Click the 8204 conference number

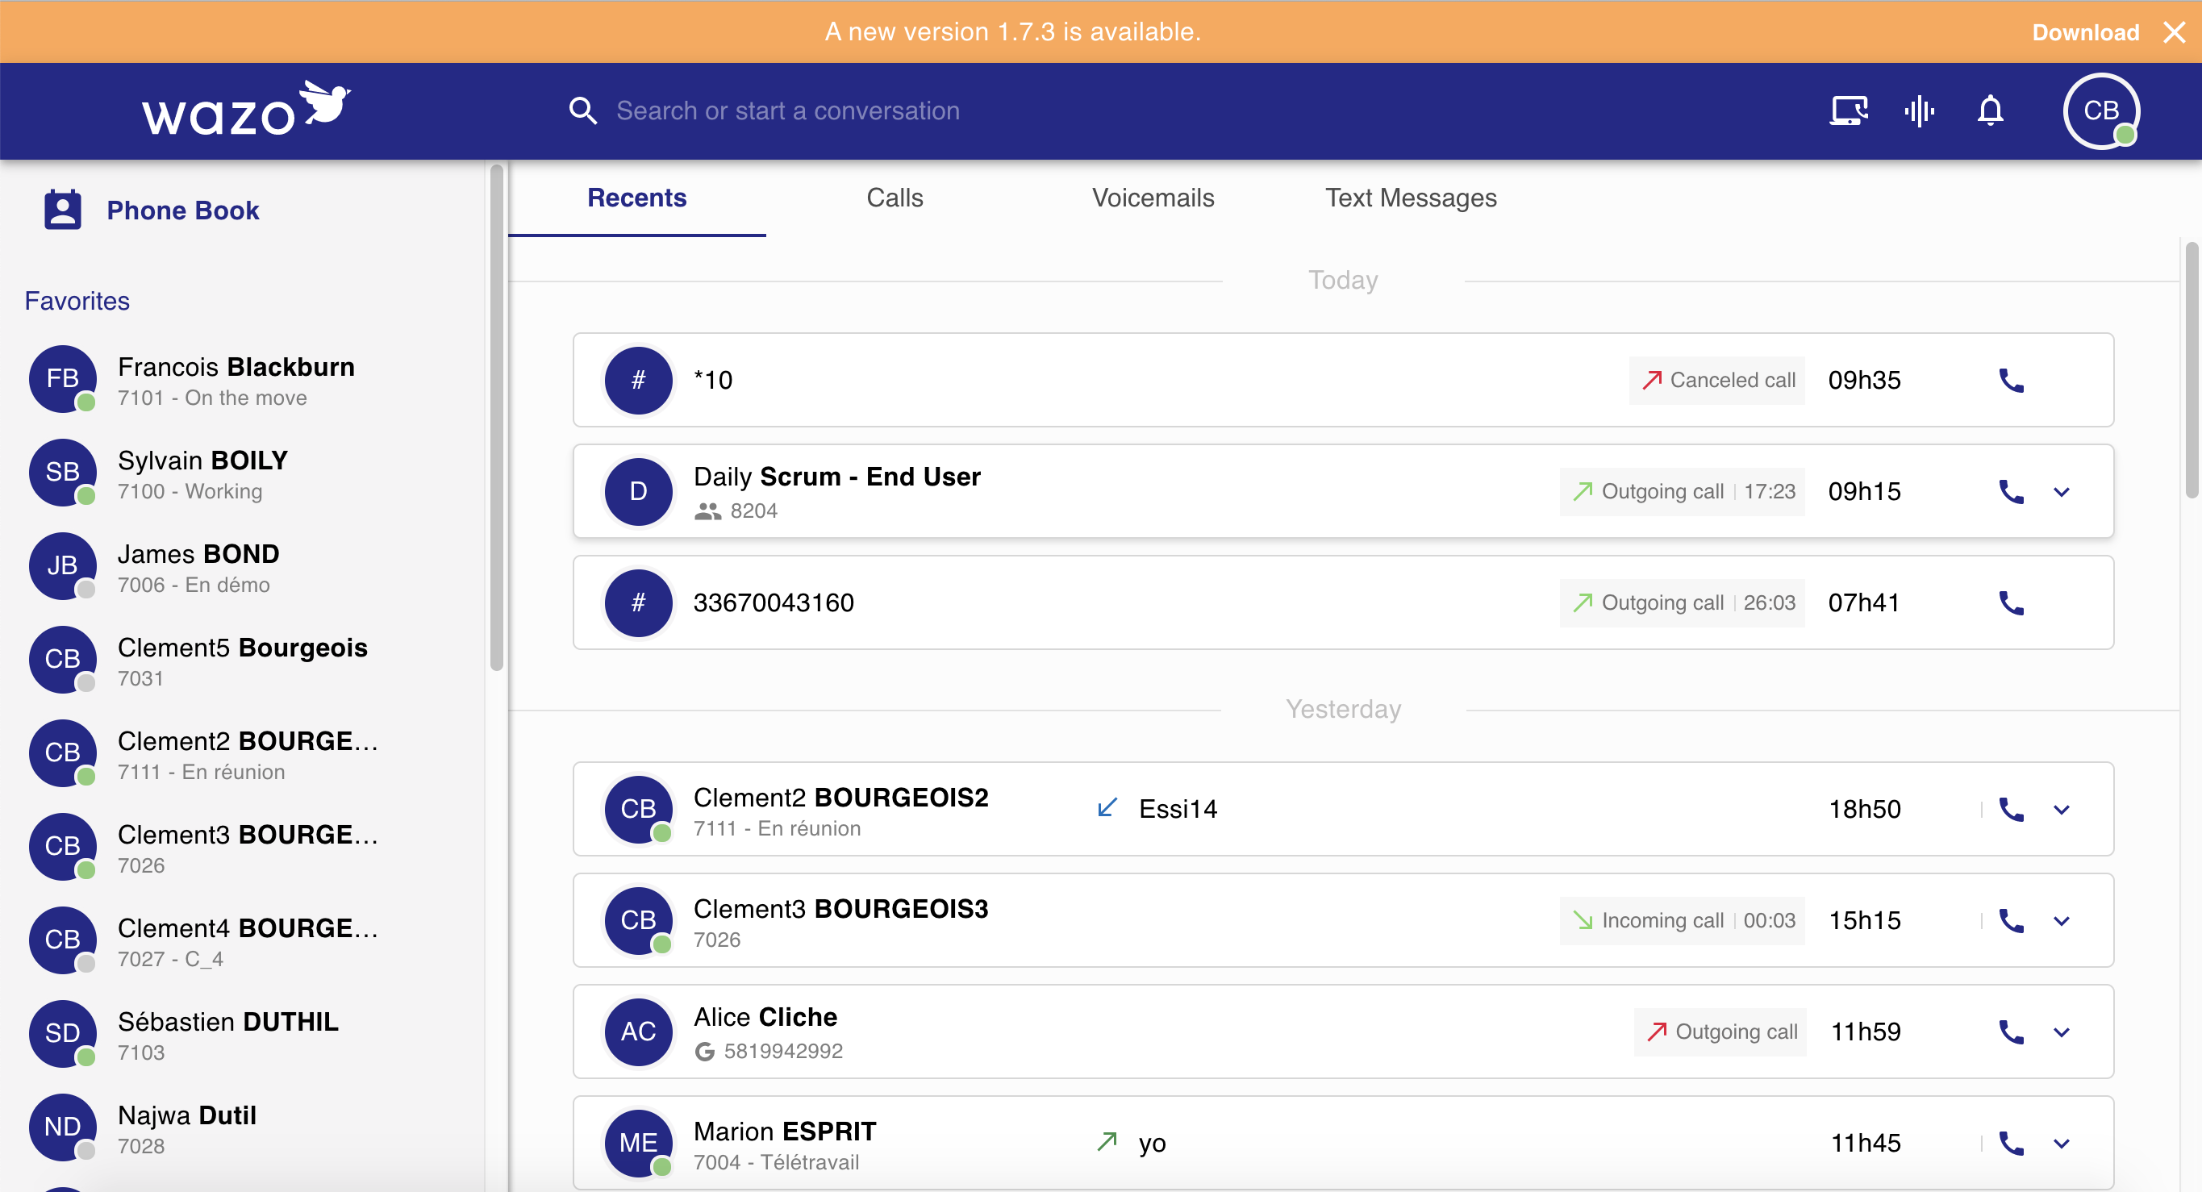(x=754, y=511)
